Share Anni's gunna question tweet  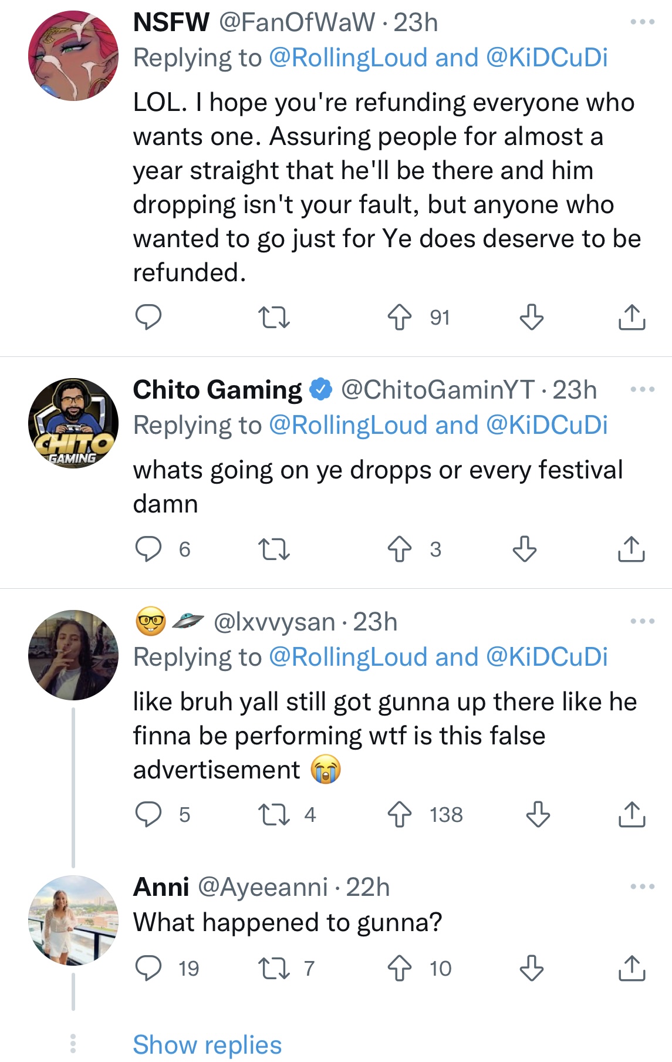pyautogui.click(x=632, y=969)
